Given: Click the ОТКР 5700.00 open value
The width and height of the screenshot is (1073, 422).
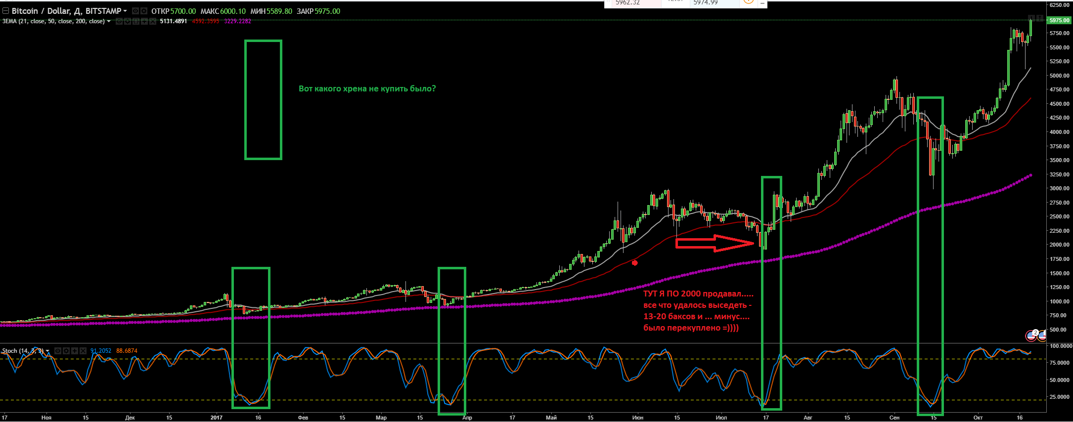Looking at the screenshot, I should tap(174, 11).
